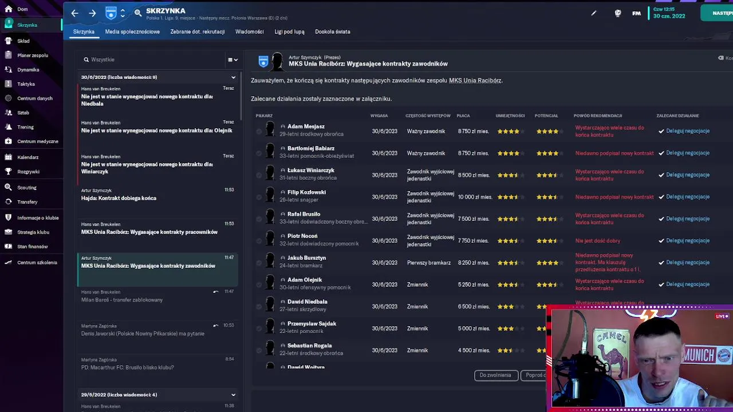Click the NASTĘPNY continue button

click(717, 13)
